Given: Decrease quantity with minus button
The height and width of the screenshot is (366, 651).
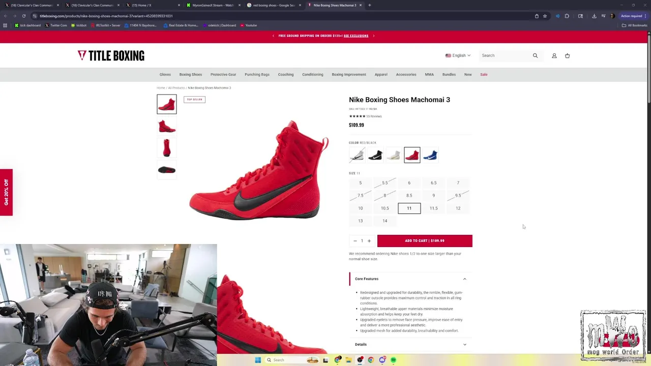Looking at the screenshot, I should click(x=355, y=241).
